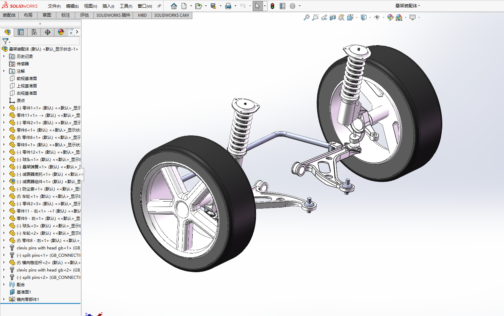504x316 pixels.
Task: Expand 车轮<1> component node
Action: [x=4, y=196]
